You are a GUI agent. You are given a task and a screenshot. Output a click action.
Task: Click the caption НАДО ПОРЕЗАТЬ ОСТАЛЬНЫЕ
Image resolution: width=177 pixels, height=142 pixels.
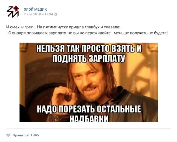[89, 109]
